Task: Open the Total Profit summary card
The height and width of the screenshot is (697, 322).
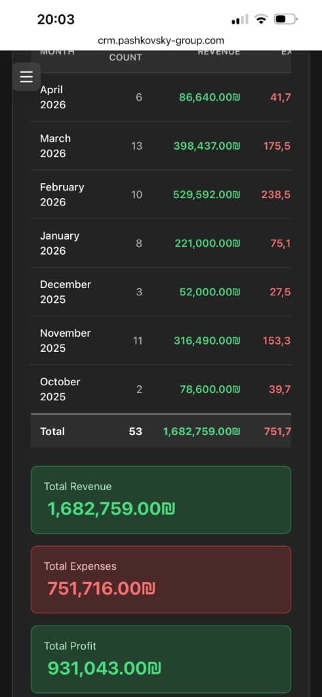Action: click(161, 659)
